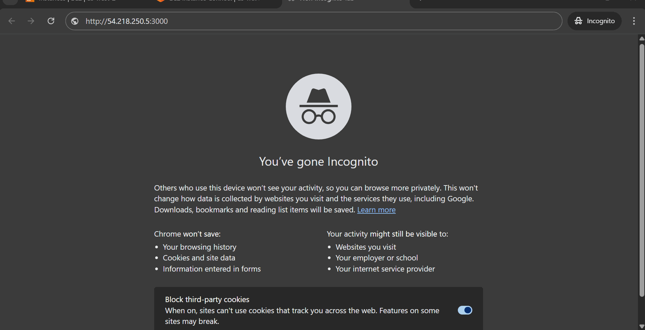Open the Learn more link
This screenshot has width=645, height=330.
point(376,210)
